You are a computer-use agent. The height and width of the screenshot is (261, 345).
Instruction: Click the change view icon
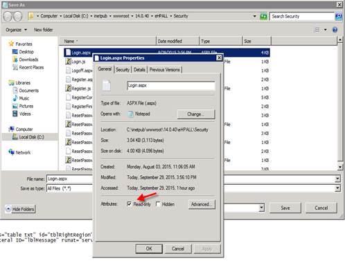point(317,30)
